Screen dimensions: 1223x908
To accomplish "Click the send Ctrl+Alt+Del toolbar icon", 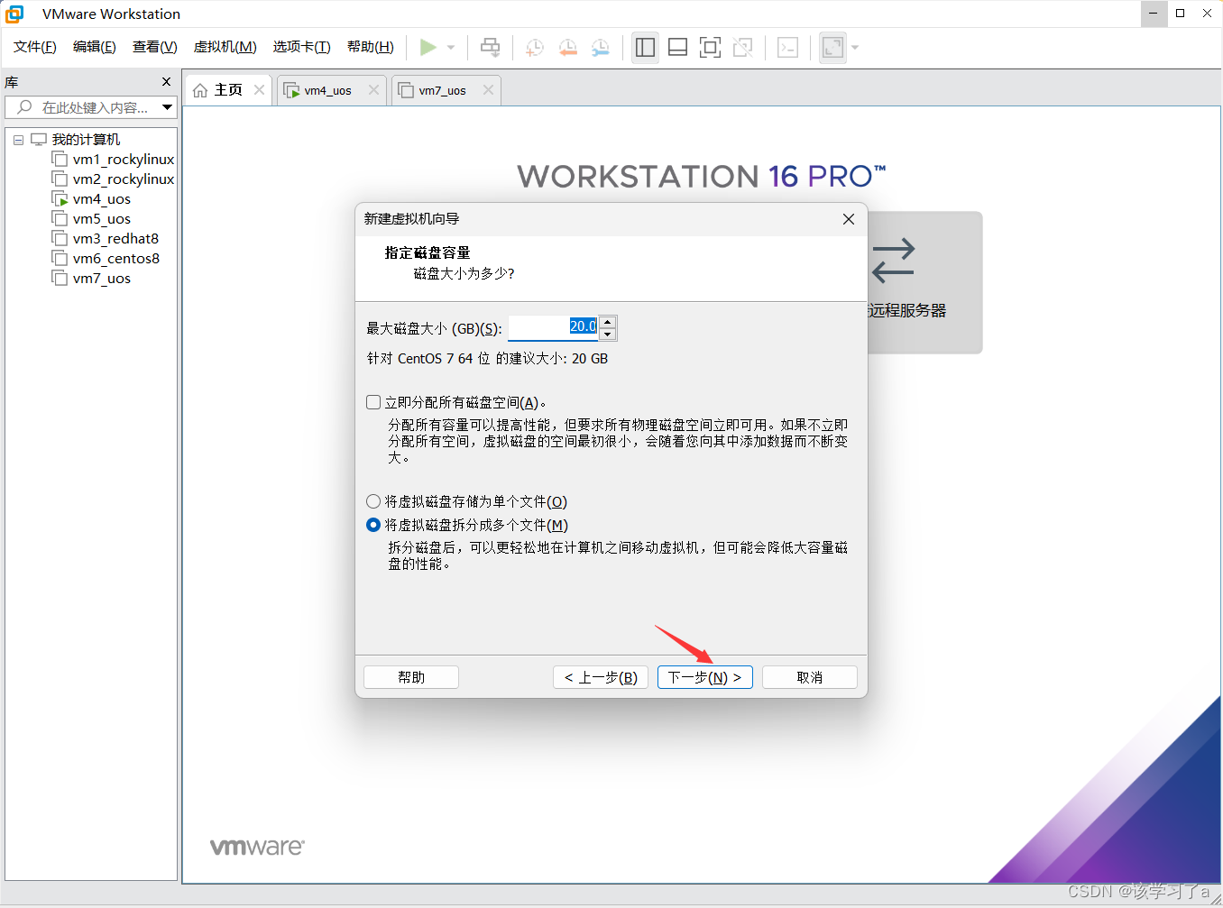I will [x=490, y=47].
